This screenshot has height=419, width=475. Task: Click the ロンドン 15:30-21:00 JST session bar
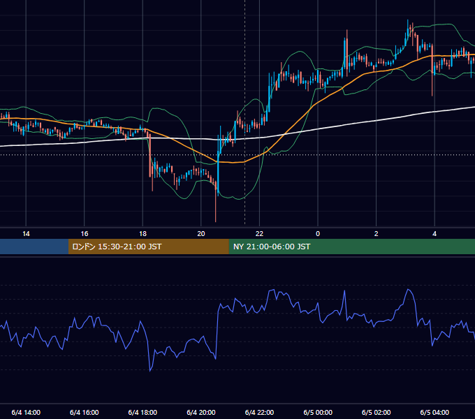148,247
